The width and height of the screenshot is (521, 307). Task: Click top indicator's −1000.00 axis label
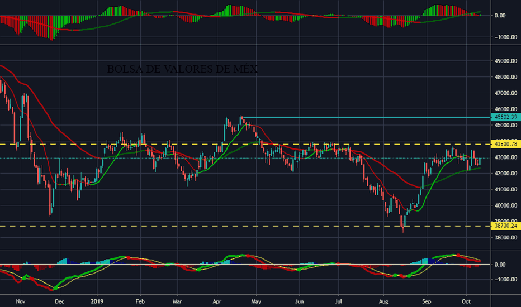point(506,37)
